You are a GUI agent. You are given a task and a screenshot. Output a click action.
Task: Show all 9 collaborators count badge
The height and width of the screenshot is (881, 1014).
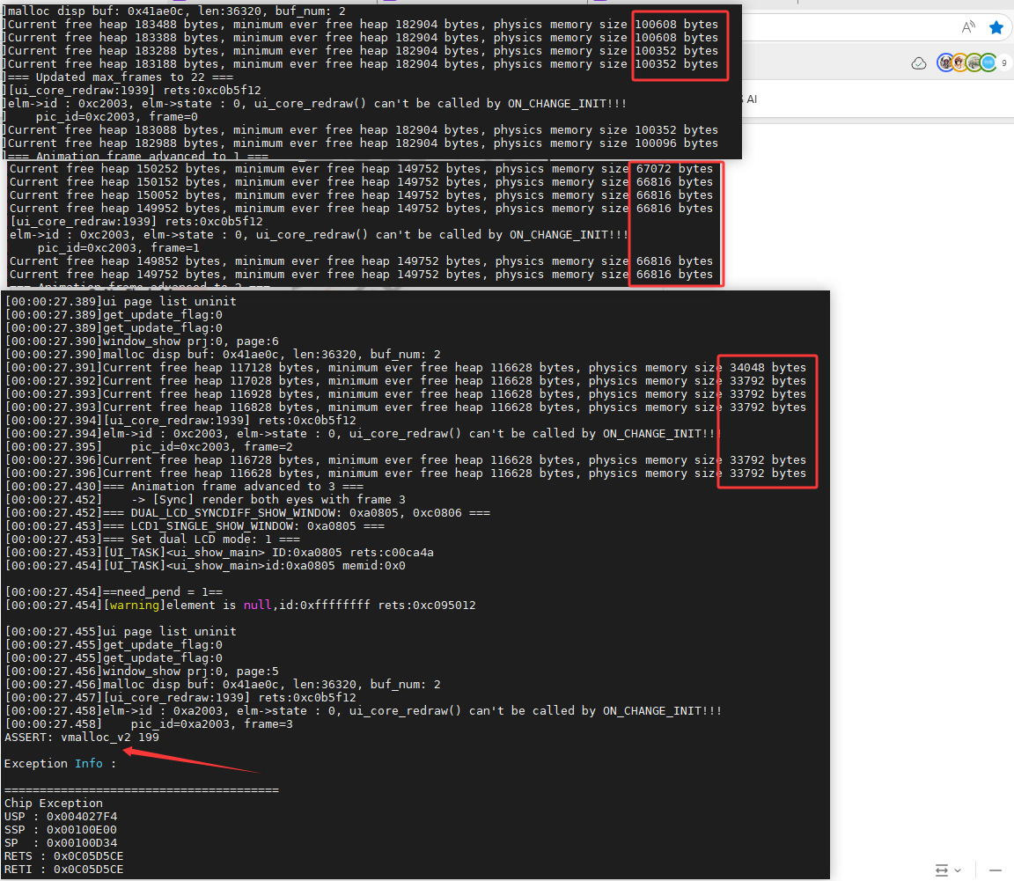click(1003, 62)
